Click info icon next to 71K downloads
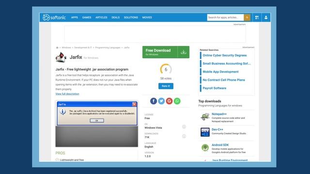310x174 pixels. (x=184, y=136)
